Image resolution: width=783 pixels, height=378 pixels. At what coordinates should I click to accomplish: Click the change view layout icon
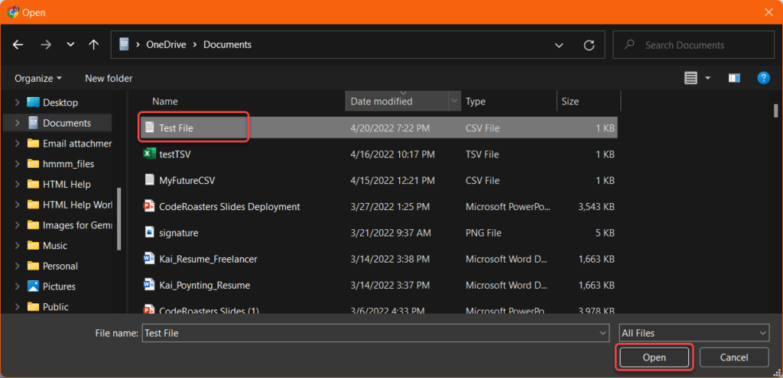[x=691, y=78]
